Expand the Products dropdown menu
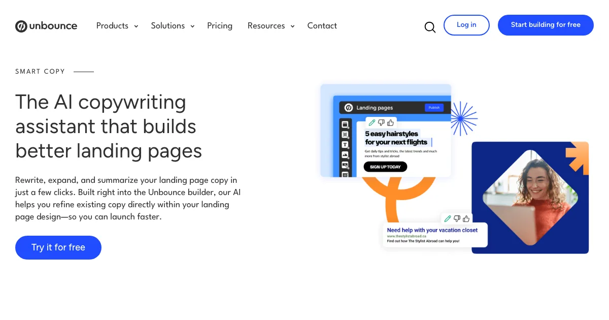 [x=117, y=26]
